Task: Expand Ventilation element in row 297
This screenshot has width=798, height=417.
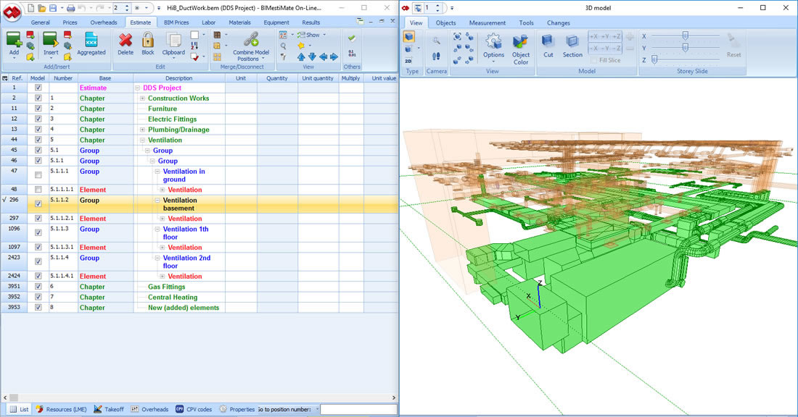Action: (163, 219)
